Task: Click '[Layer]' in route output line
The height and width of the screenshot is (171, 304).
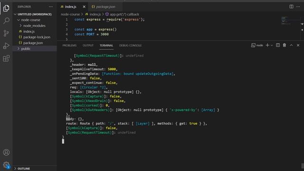Action: 142,123
